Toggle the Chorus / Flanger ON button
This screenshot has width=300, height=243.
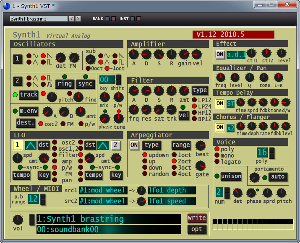pos(220,128)
